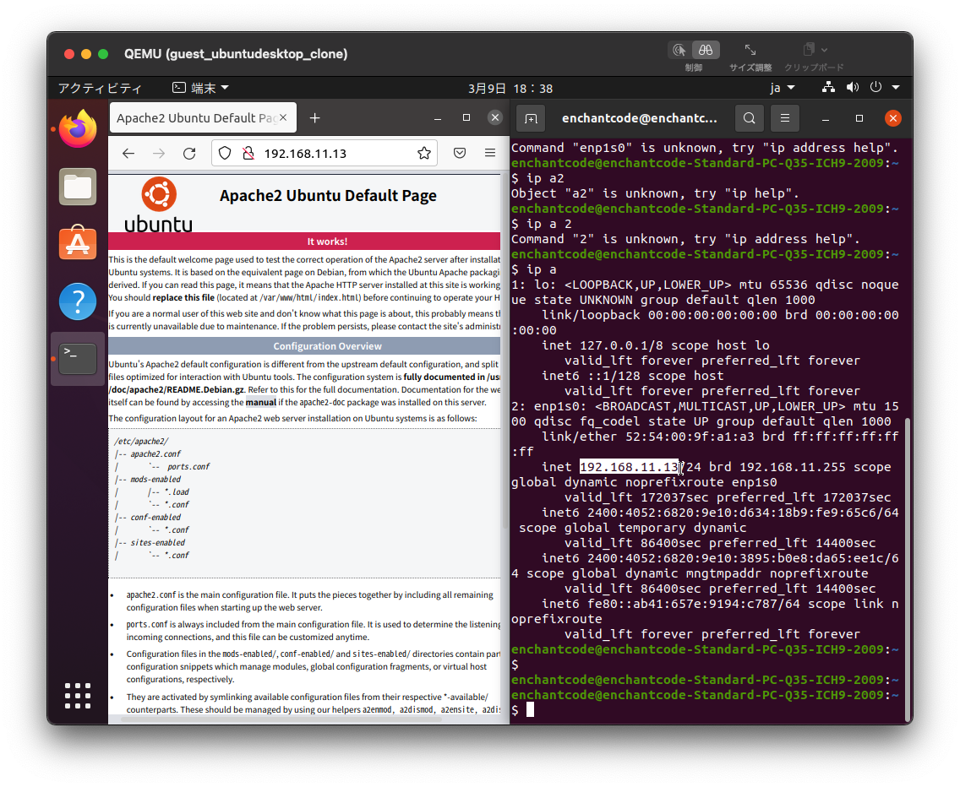The width and height of the screenshot is (960, 787).
Task: Click the terminal title enchantcode@enchantc...
Action: (x=640, y=119)
